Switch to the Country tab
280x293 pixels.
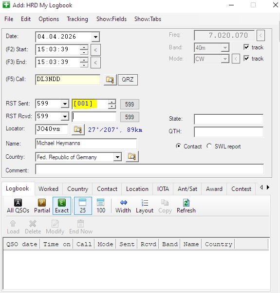(x=78, y=188)
